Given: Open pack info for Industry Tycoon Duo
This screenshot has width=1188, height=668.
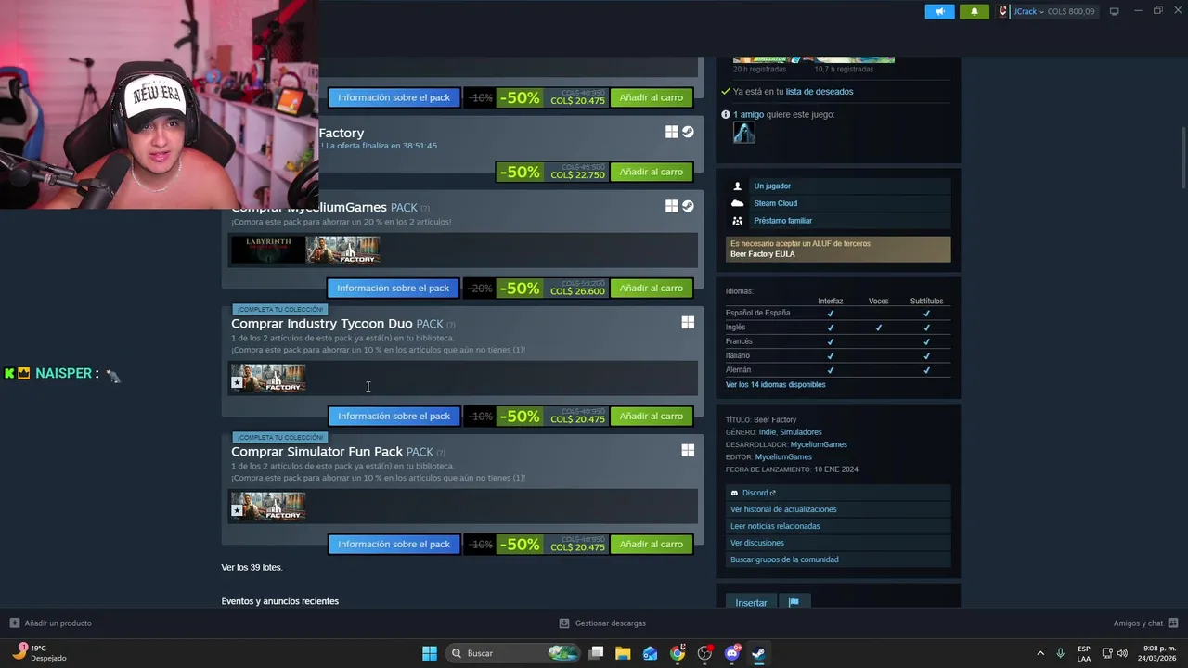Looking at the screenshot, I should (x=394, y=417).
